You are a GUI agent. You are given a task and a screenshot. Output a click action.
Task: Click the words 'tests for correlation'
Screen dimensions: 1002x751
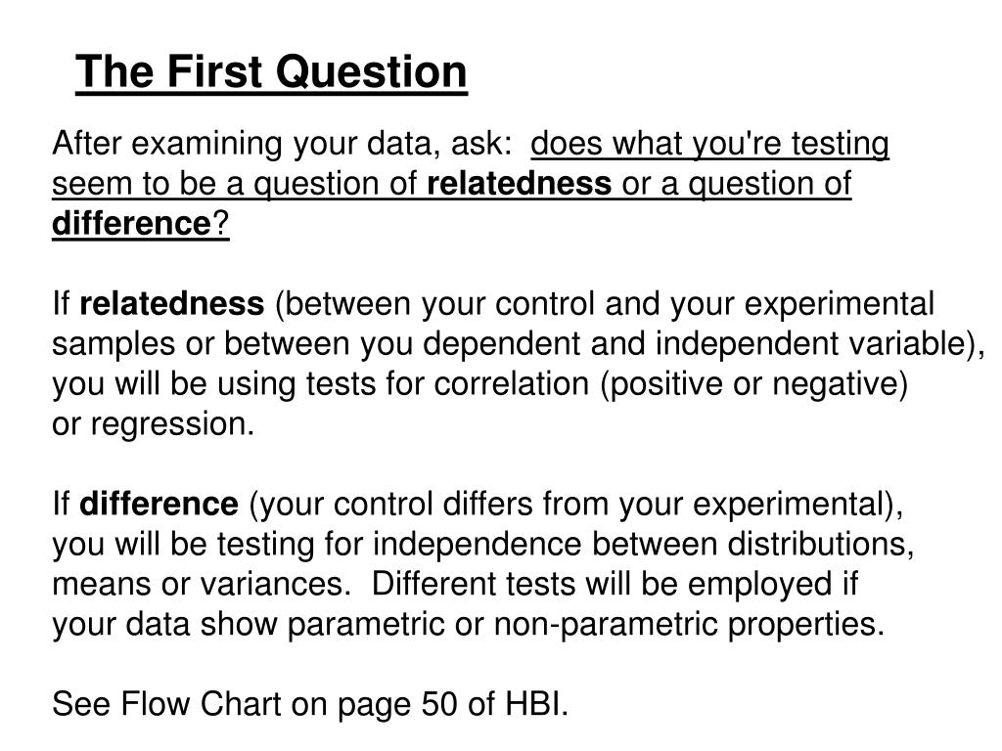447,384
